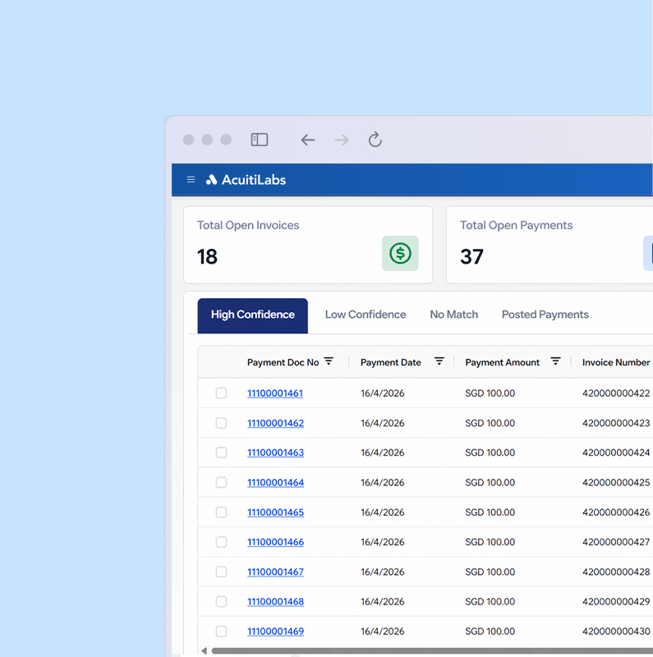
Task: Click invoice number 420000000422
Action: point(616,393)
